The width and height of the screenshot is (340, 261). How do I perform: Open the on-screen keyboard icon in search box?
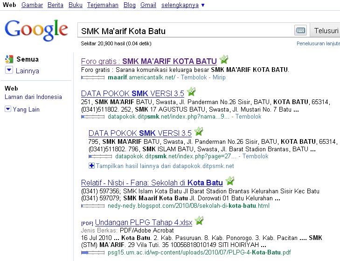[300, 30]
